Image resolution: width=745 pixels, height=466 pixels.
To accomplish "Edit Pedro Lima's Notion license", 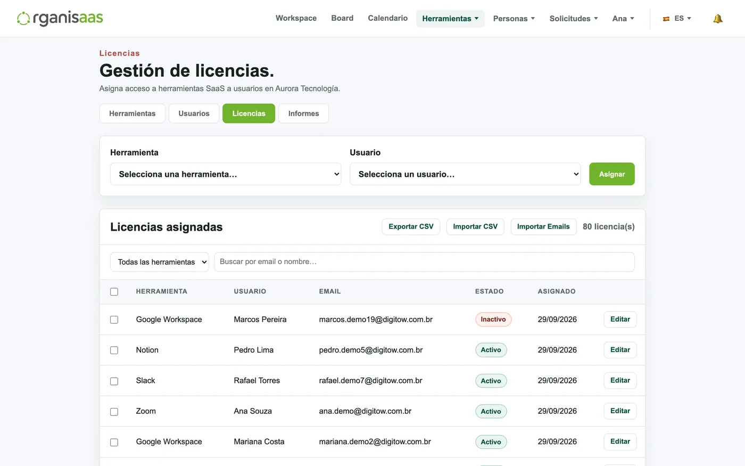I will [x=620, y=350].
